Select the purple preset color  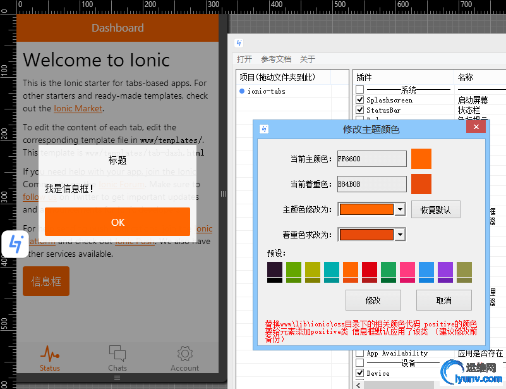(445, 273)
